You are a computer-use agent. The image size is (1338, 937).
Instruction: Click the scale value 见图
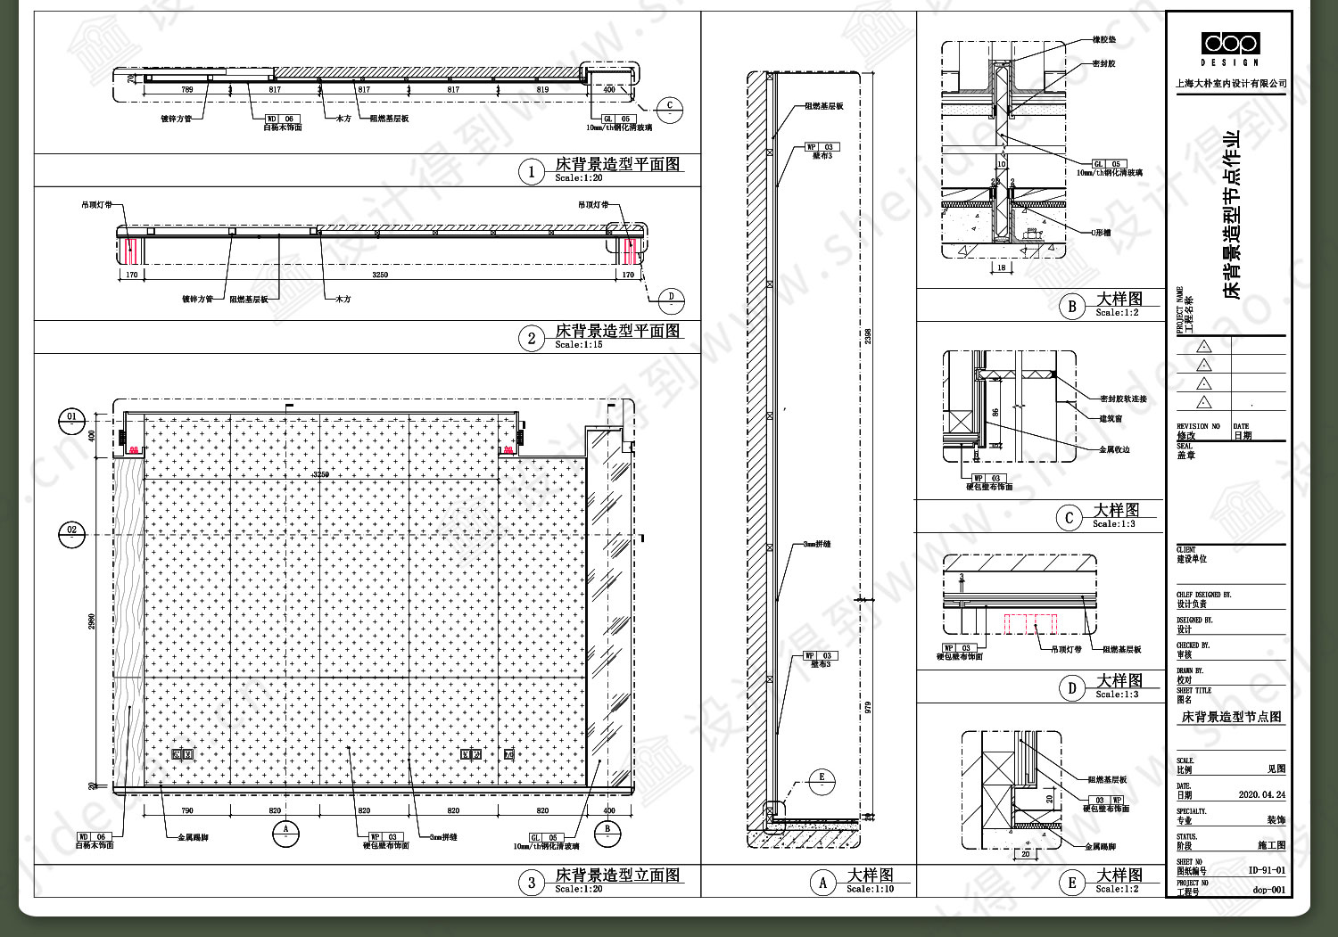(1276, 769)
